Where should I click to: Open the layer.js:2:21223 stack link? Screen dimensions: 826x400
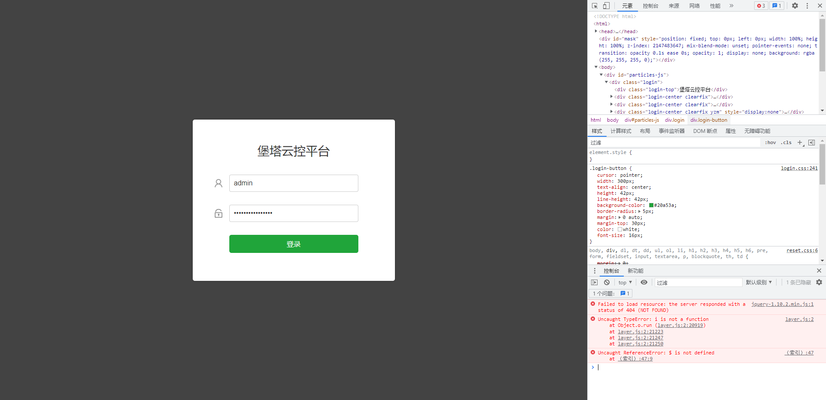tap(641, 332)
